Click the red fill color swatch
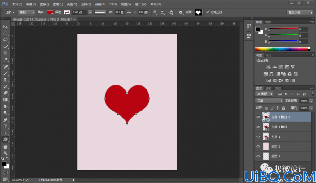 tap(50, 12)
